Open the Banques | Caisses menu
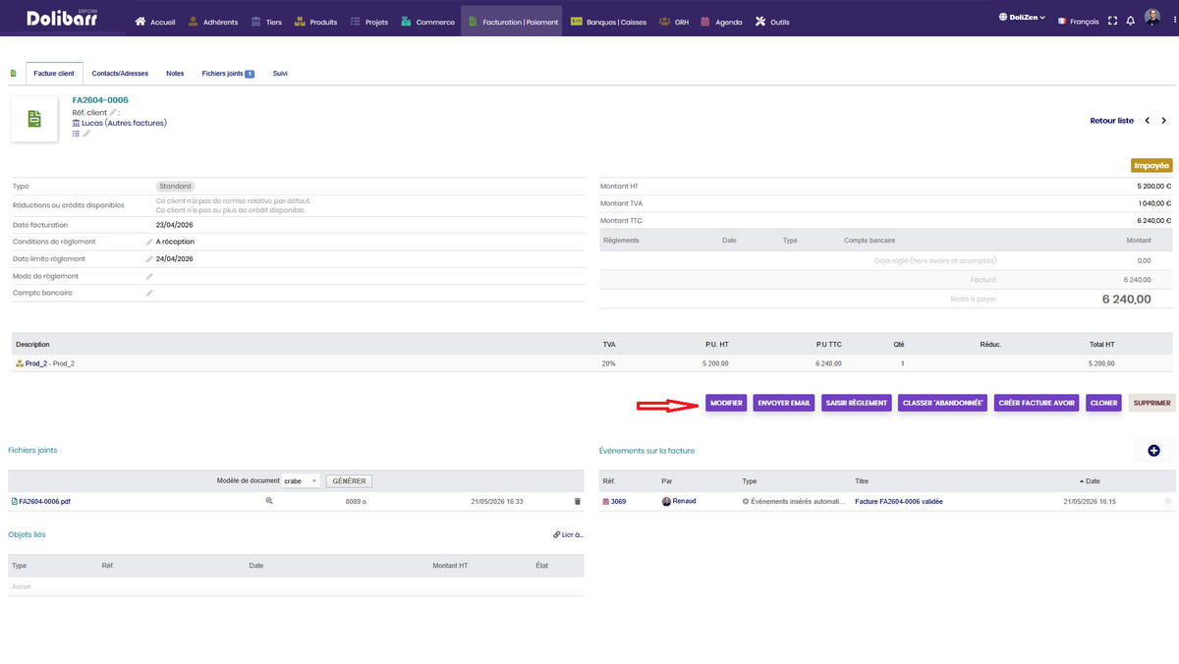Viewport: 1179px width, 664px height. click(x=608, y=22)
